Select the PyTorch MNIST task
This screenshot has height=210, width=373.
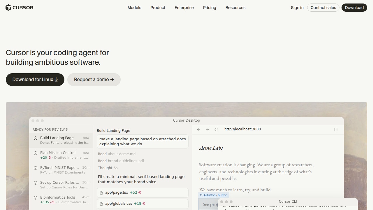[61, 170]
